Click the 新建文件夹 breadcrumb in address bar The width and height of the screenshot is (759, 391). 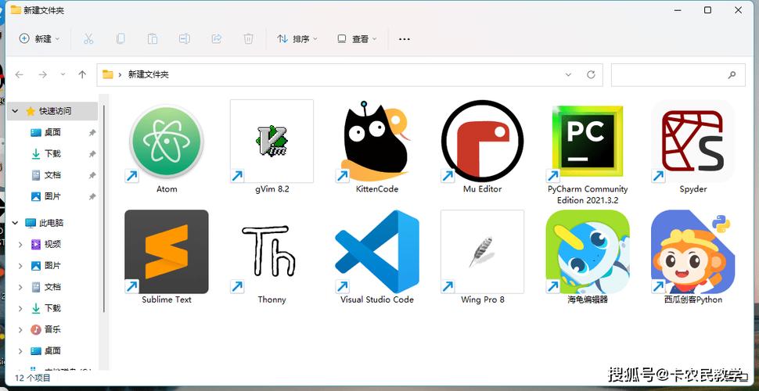[x=148, y=74]
